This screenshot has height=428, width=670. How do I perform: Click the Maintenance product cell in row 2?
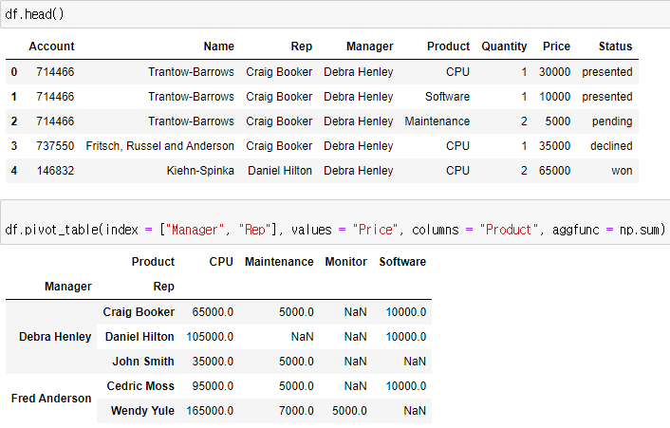click(437, 121)
